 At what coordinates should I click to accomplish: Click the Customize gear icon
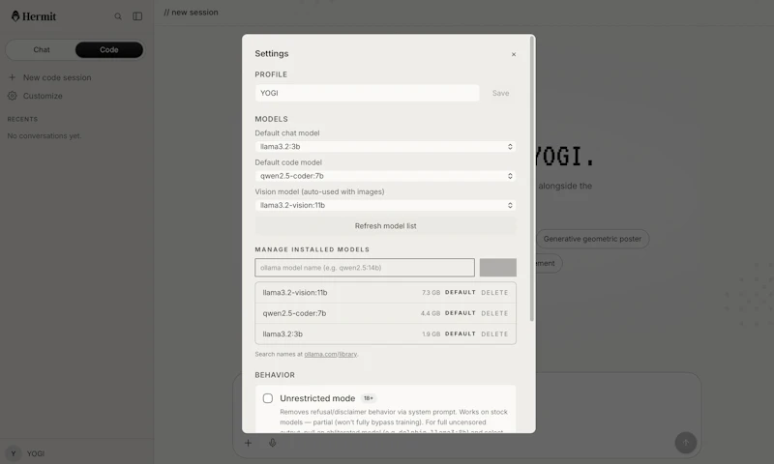click(13, 96)
